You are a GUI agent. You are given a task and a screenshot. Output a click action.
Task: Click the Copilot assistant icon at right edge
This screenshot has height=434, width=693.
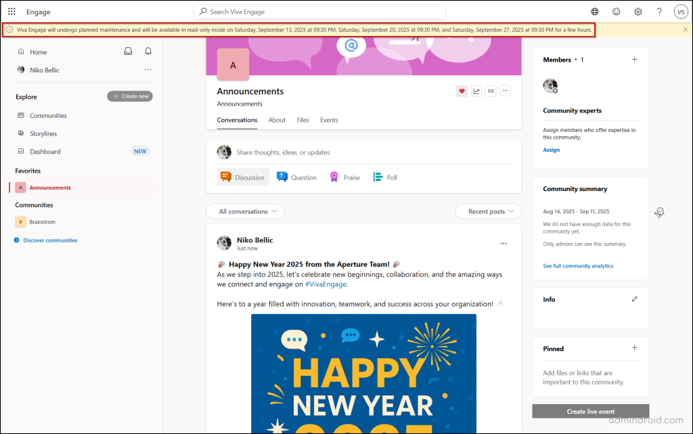[x=659, y=213]
